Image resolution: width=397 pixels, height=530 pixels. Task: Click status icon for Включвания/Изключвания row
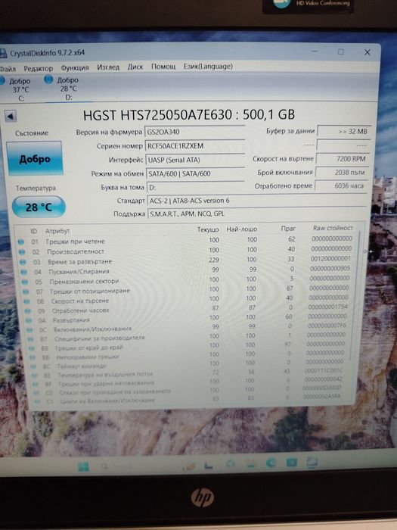pyautogui.click(x=30, y=329)
